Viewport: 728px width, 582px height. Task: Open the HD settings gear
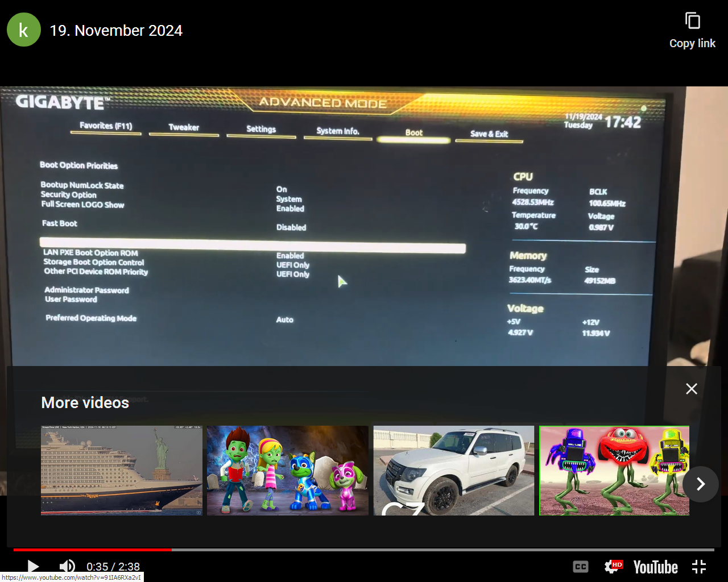[614, 566]
